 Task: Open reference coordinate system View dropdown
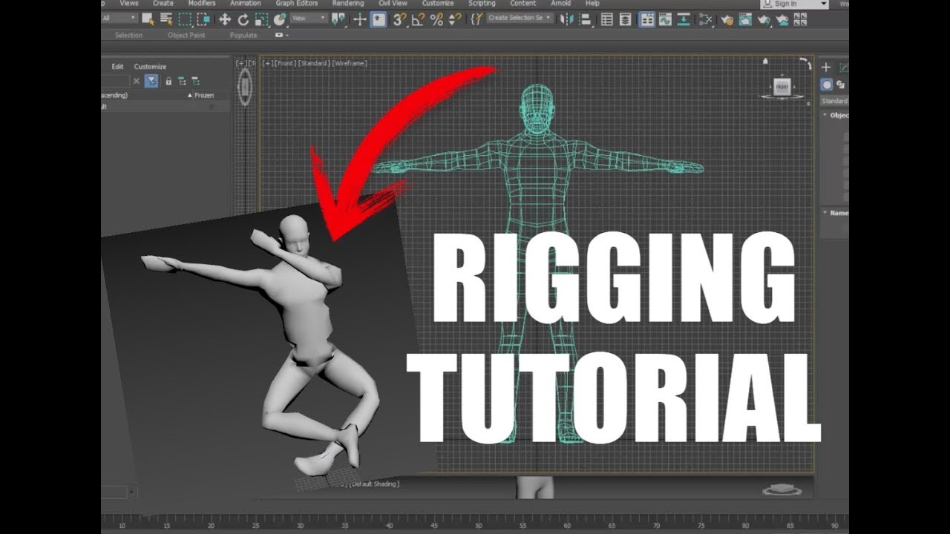[309, 19]
